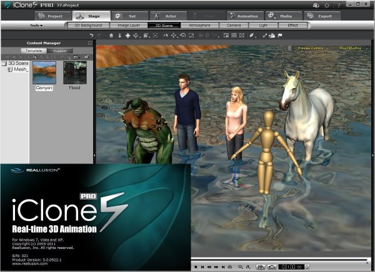Open the Effect sub-tab
This screenshot has height=272, width=375.
point(292,26)
